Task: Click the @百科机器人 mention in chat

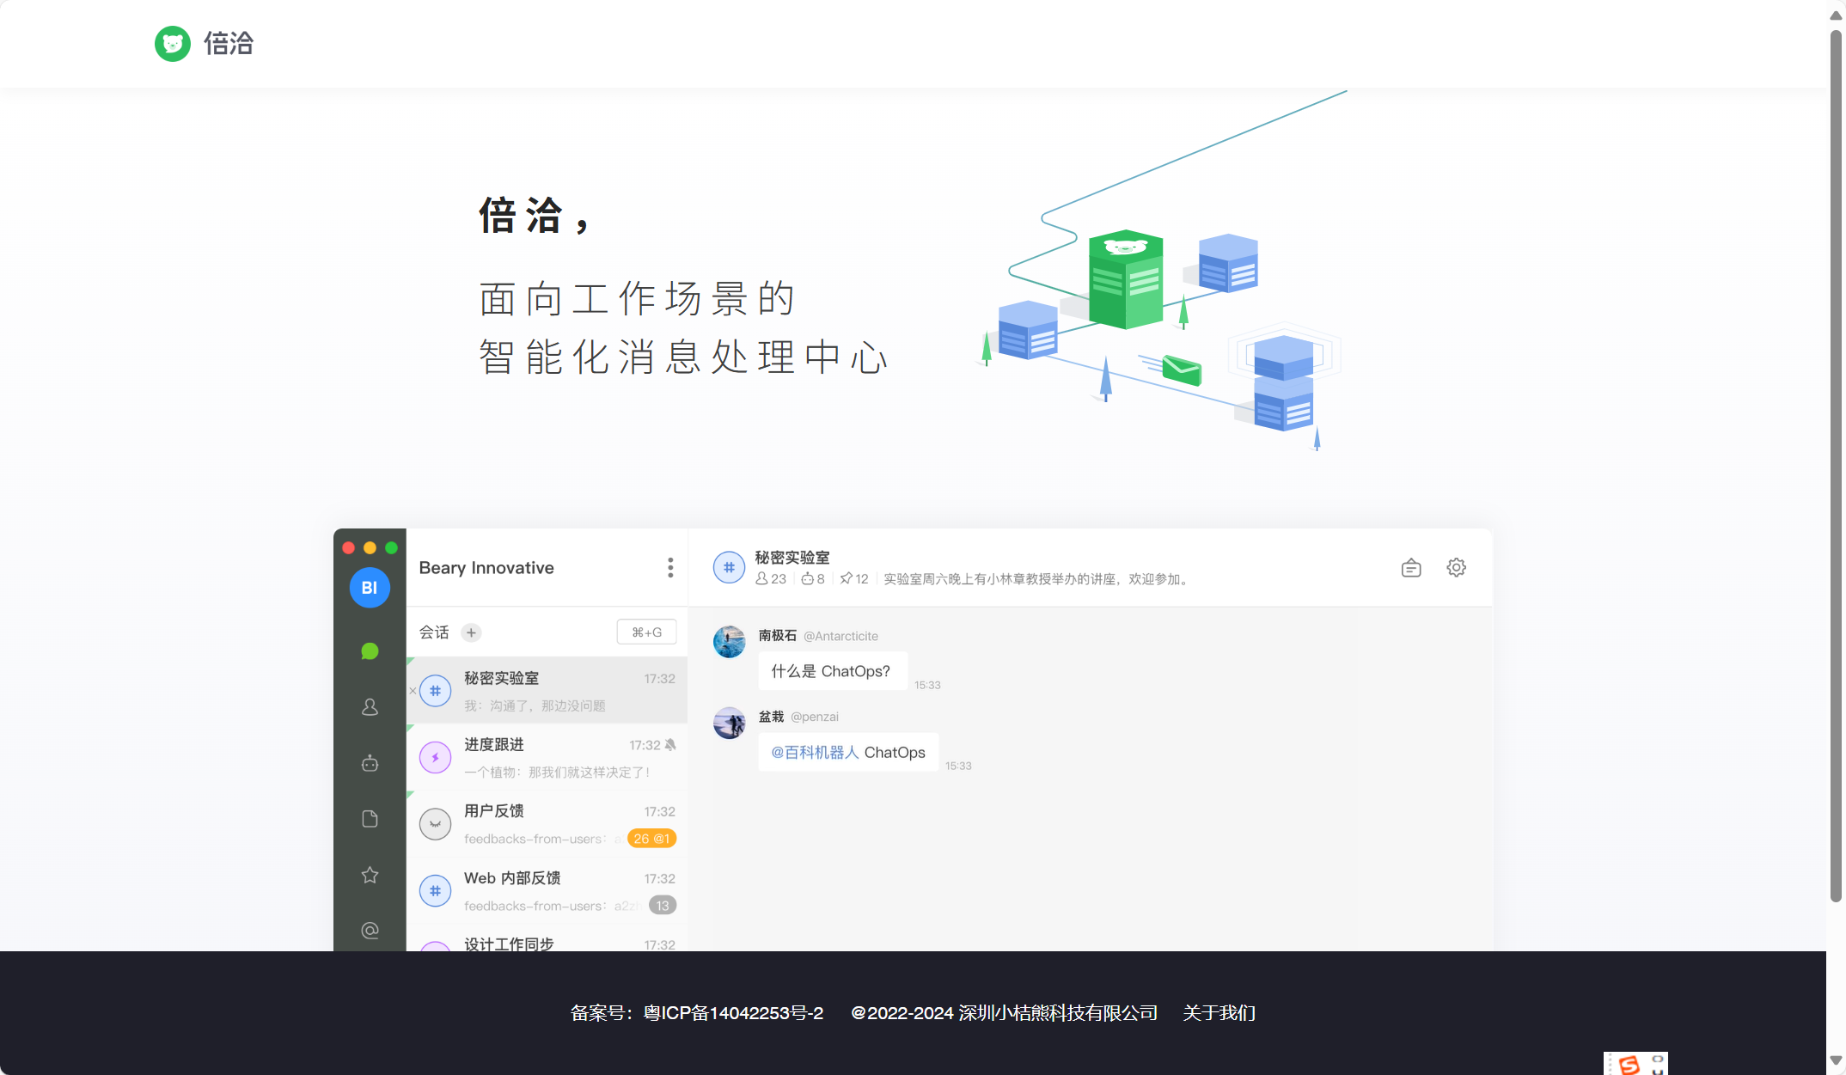Action: pos(813,751)
